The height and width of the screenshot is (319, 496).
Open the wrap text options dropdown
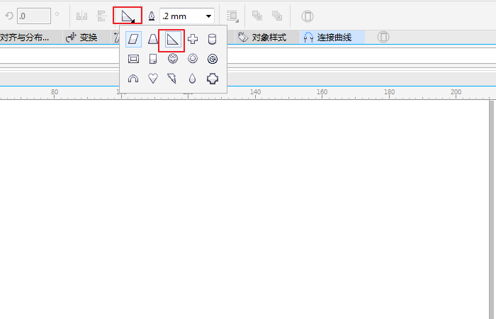[232, 16]
